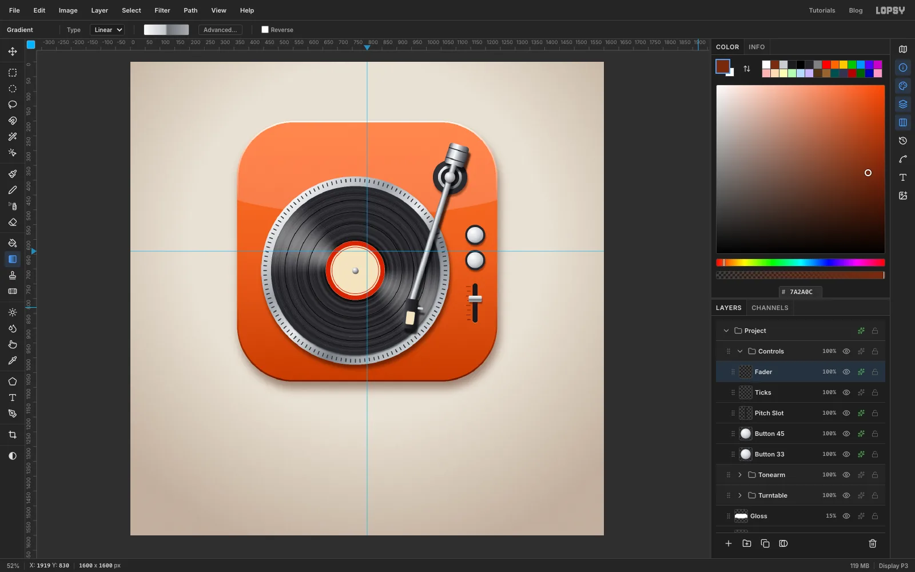Select the Eyedropper tool
This screenshot has width=915, height=572.
click(13, 360)
